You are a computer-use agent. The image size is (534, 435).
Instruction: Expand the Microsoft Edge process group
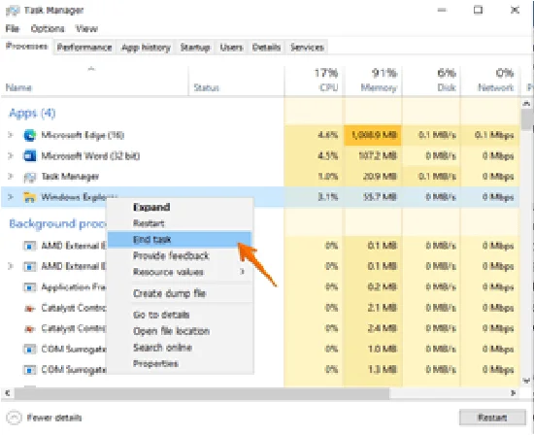click(11, 135)
